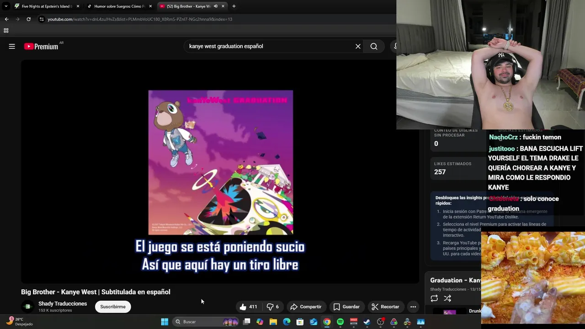Open the Windows Start menu
Viewport: 585px width, 329px height.
click(x=165, y=322)
